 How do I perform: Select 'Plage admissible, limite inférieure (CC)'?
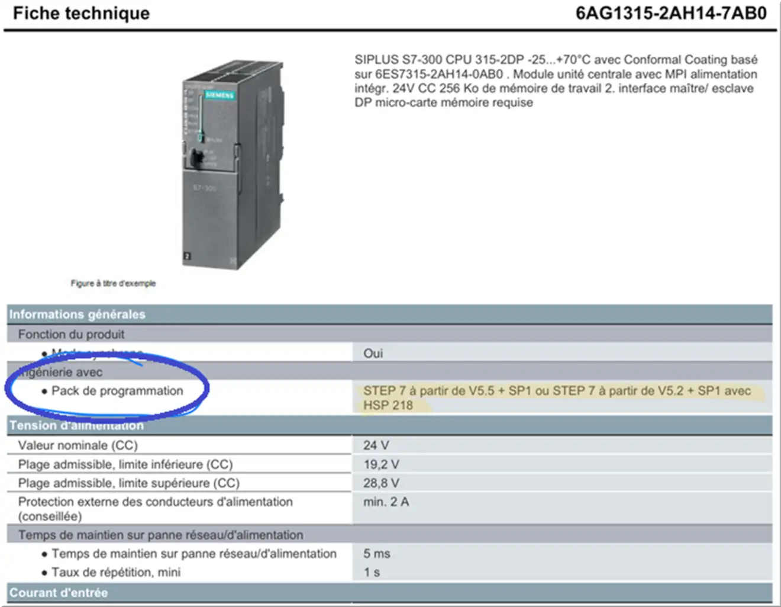coord(125,464)
